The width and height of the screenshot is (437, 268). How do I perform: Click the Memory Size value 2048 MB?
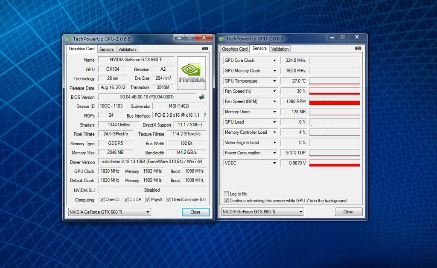tap(115, 153)
